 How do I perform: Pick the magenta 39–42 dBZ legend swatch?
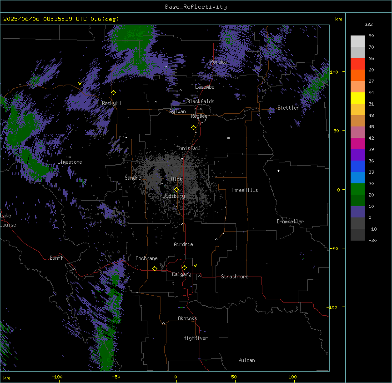(357, 143)
